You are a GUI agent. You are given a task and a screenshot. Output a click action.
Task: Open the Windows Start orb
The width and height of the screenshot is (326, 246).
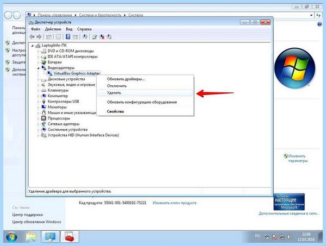tap(11, 237)
